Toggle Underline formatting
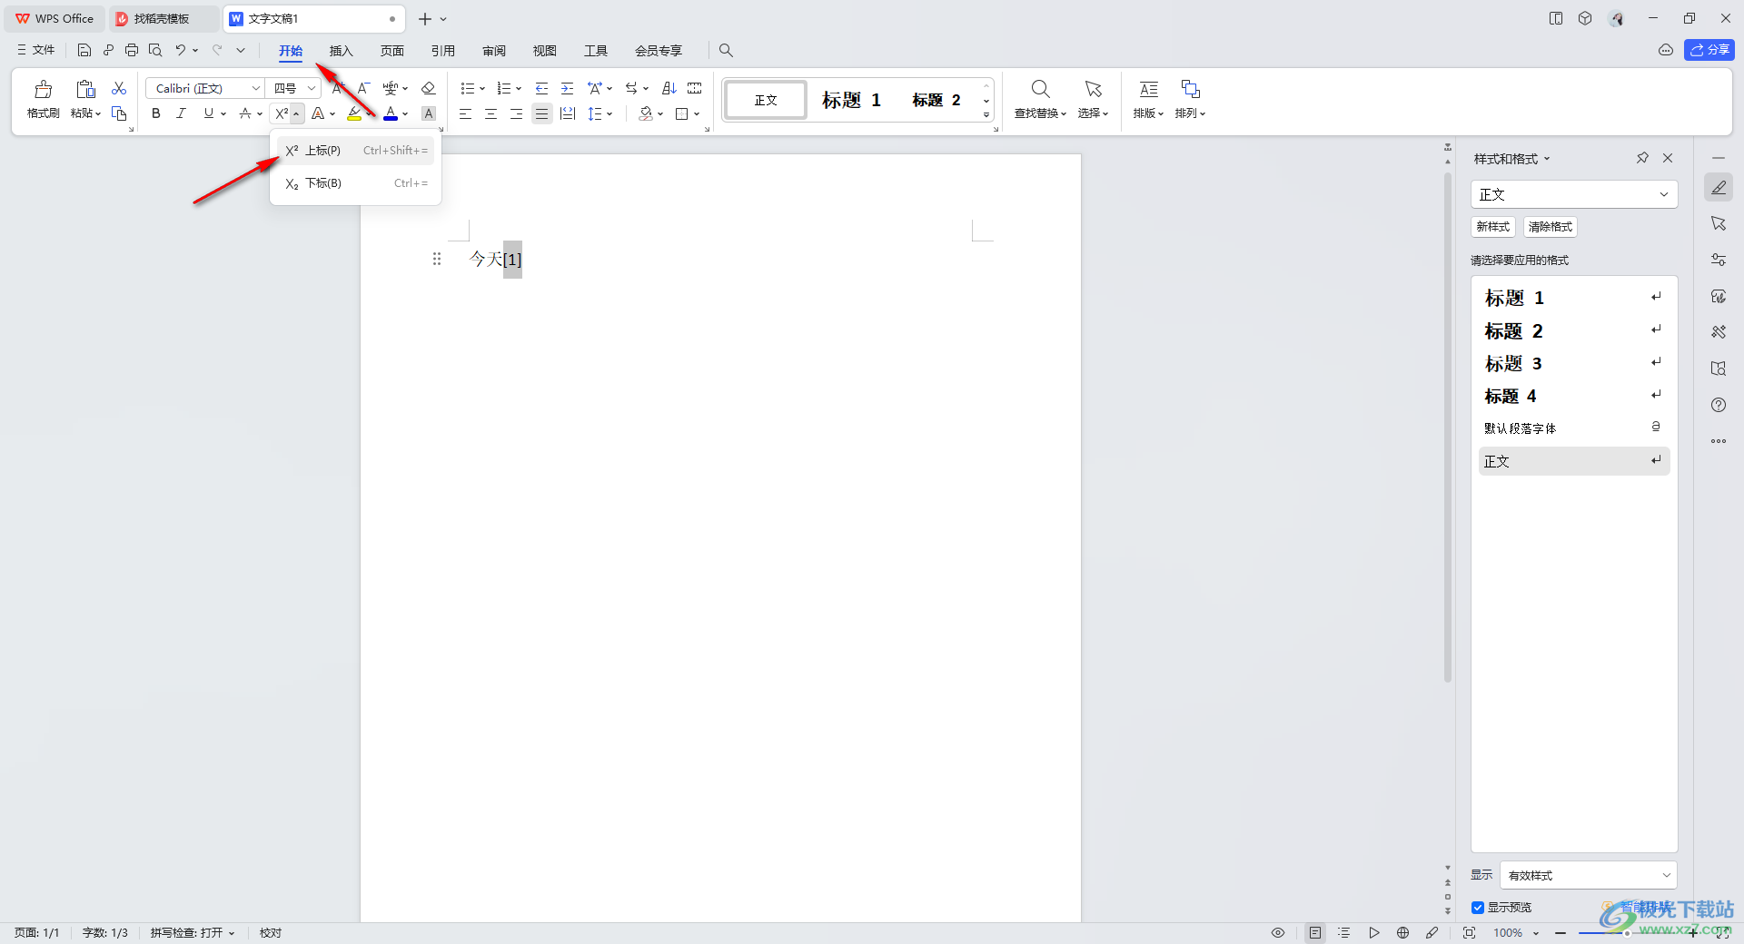The width and height of the screenshot is (1744, 944). click(x=209, y=113)
